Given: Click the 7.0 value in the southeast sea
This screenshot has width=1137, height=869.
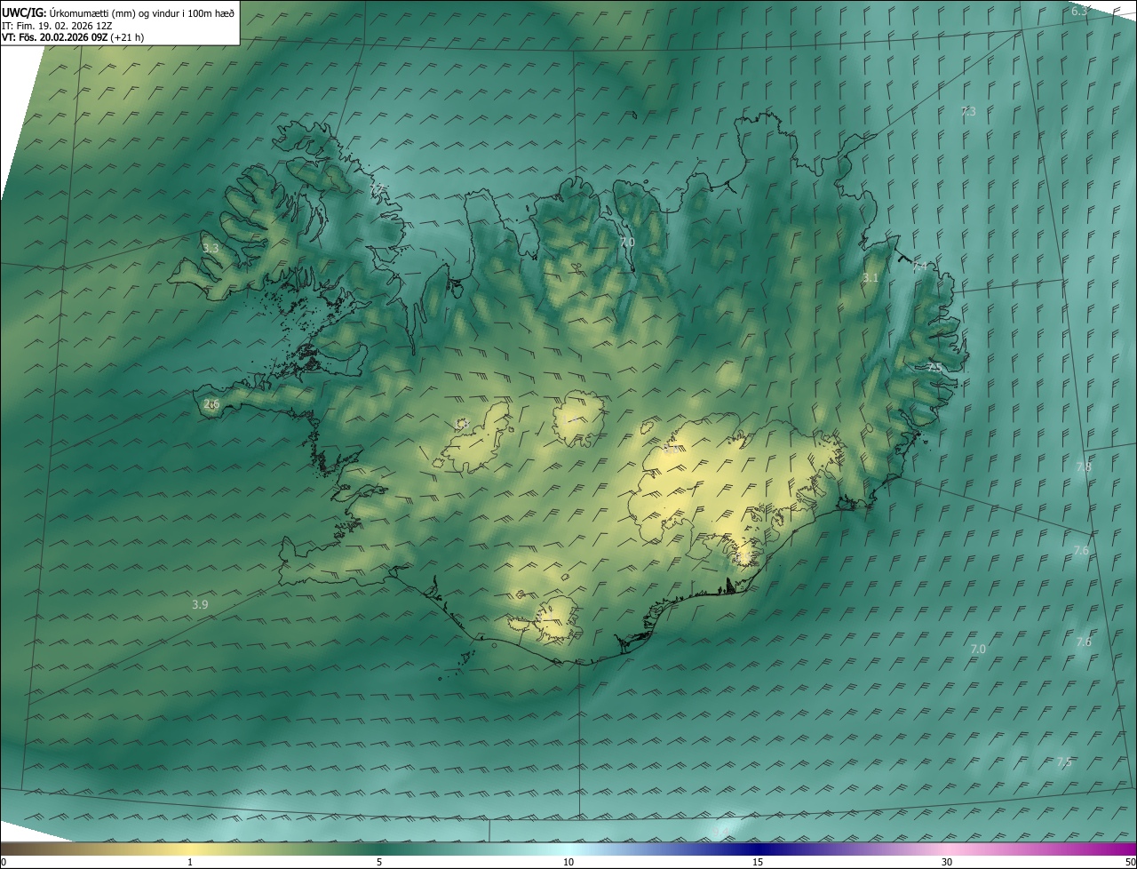Looking at the screenshot, I should 978,650.
